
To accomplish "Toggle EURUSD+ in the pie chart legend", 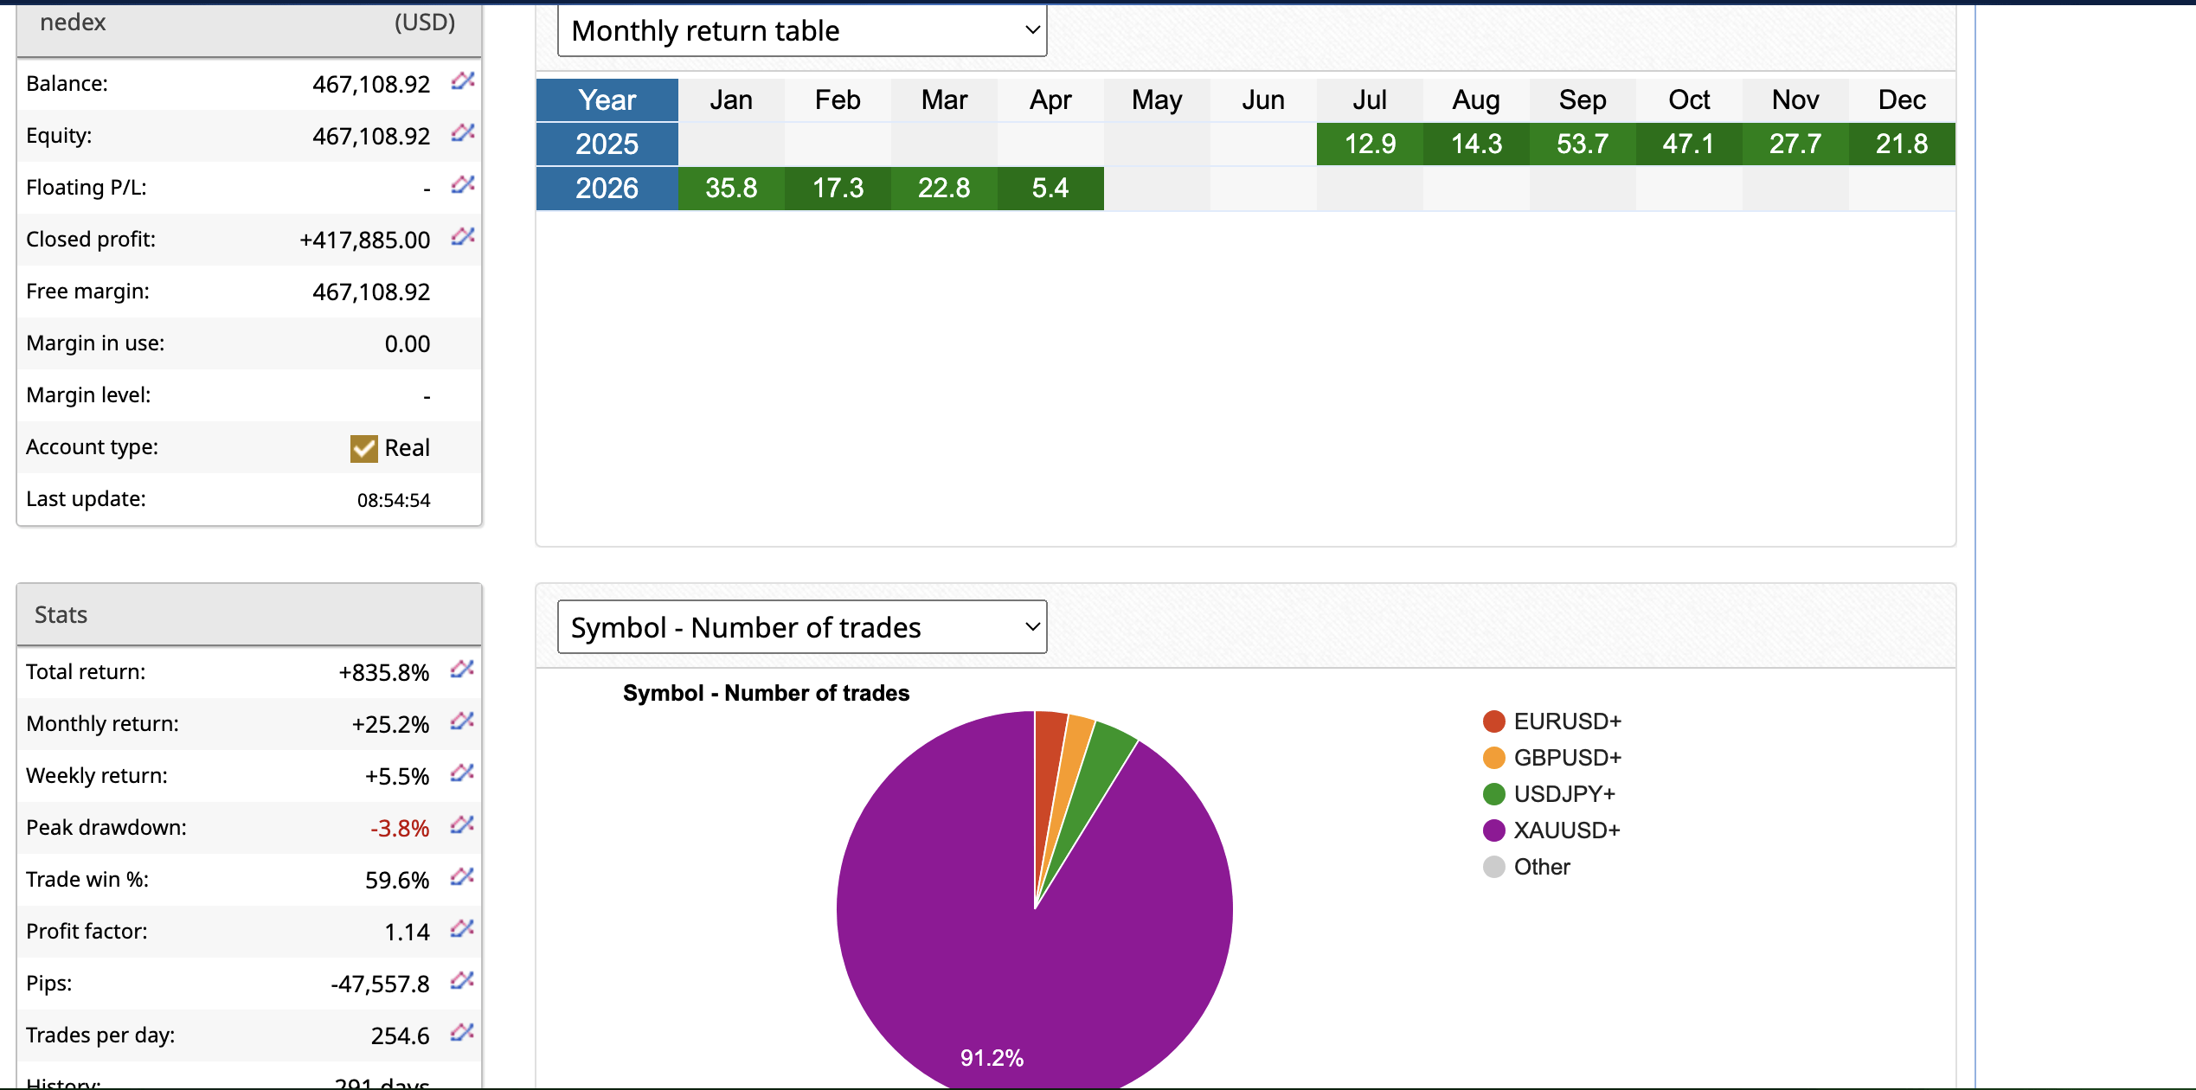I will tap(1566, 721).
